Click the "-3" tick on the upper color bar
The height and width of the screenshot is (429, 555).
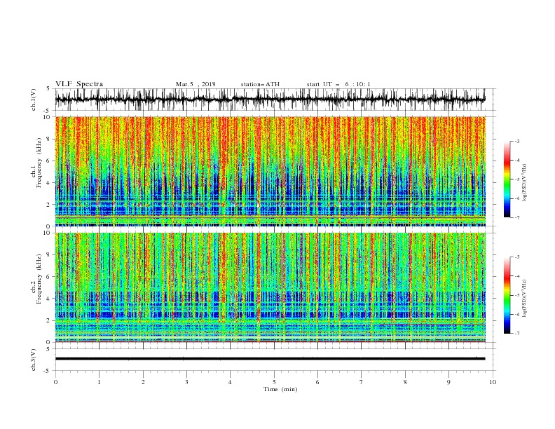517,141
